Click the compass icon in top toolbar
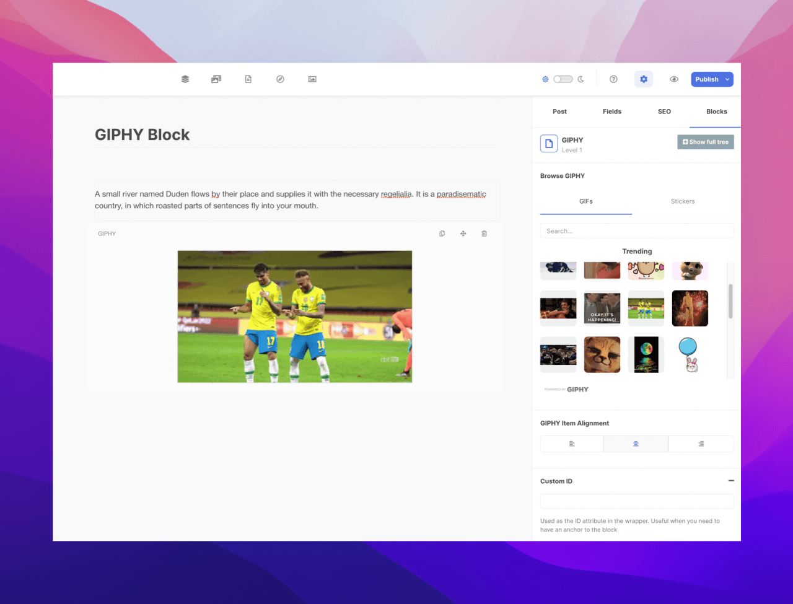 click(280, 79)
